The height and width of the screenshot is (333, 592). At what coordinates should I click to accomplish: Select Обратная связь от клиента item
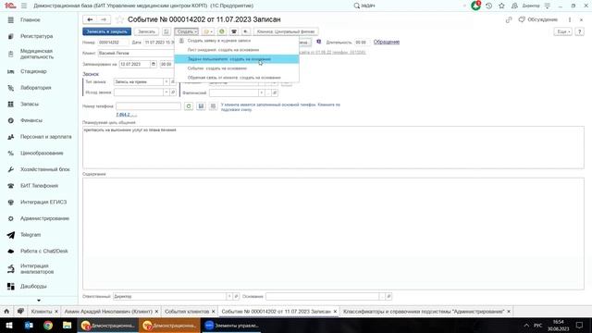point(237,78)
